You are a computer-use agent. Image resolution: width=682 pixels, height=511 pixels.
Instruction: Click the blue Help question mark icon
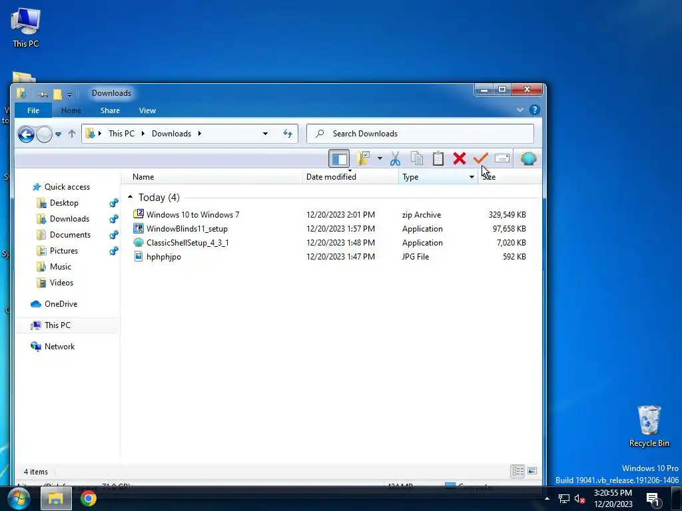[535, 110]
